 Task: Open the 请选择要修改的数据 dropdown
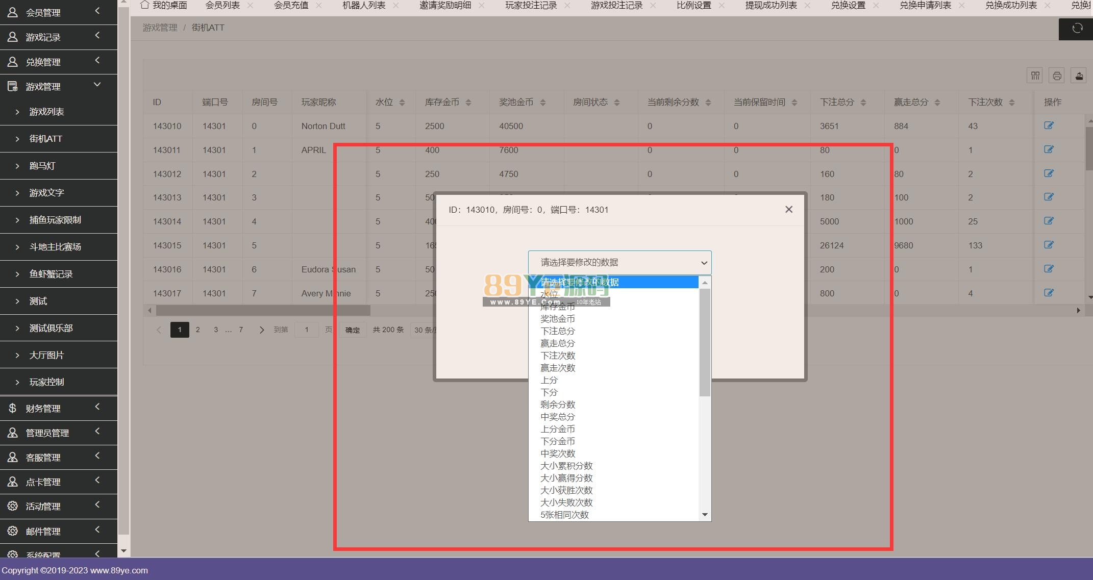[619, 262]
